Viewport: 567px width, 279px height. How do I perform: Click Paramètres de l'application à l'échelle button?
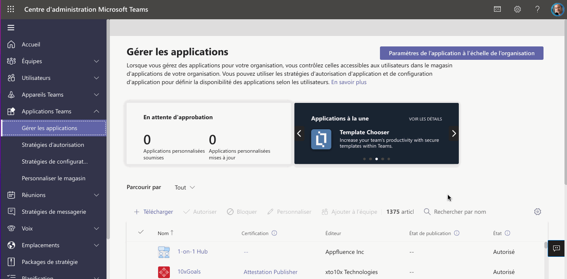(x=462, y=53)
